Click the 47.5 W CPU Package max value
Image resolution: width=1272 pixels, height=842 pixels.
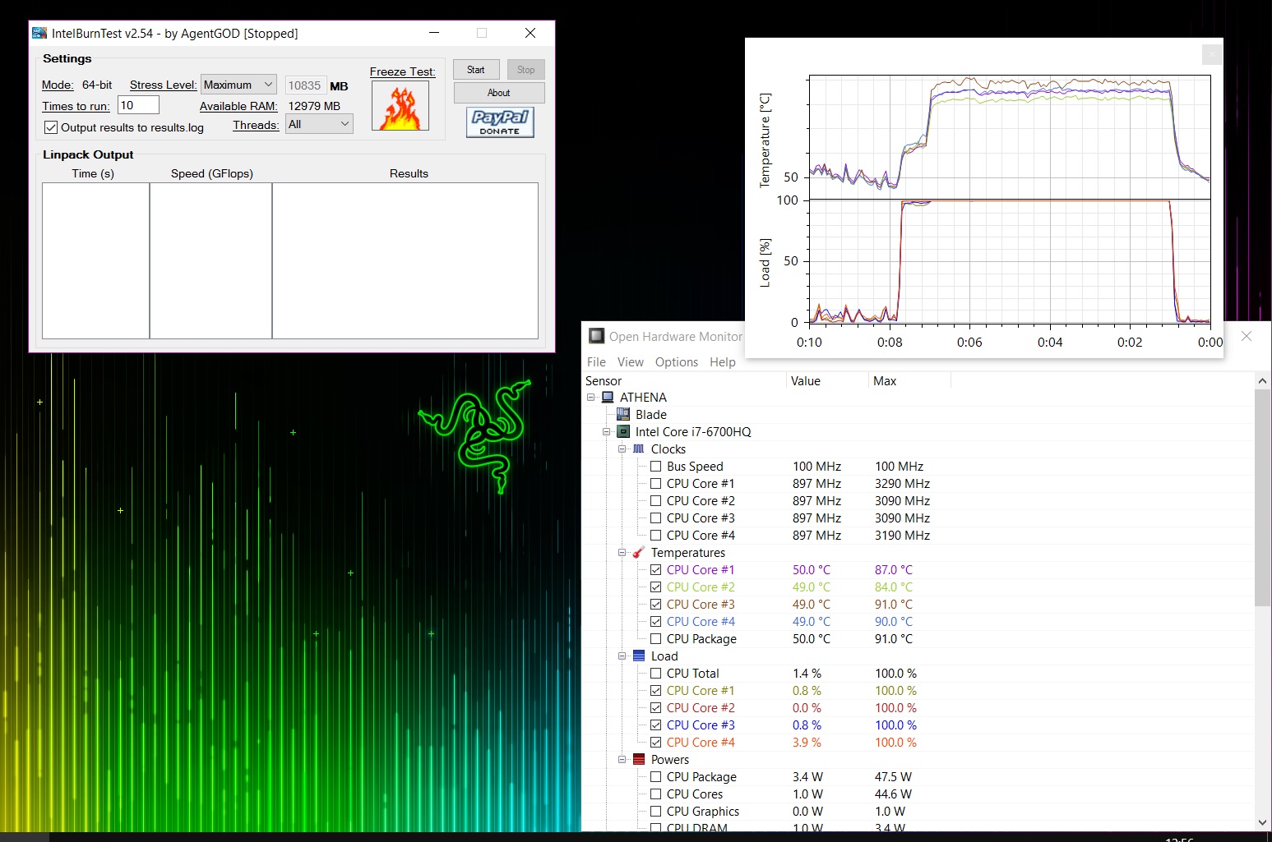(893, 777)
